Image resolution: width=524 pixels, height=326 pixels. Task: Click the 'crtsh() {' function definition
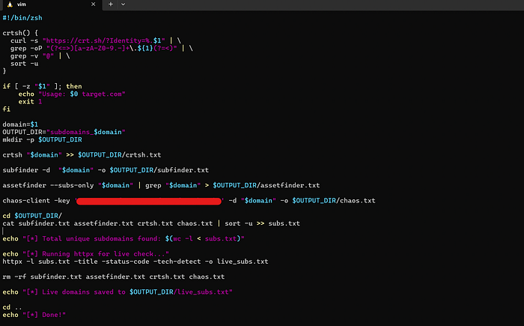[x=20, y=33]
